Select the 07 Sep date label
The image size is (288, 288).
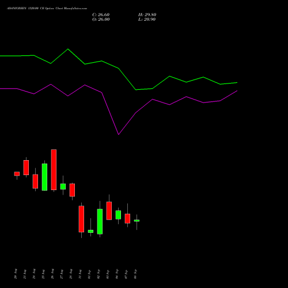pos(126,274)
